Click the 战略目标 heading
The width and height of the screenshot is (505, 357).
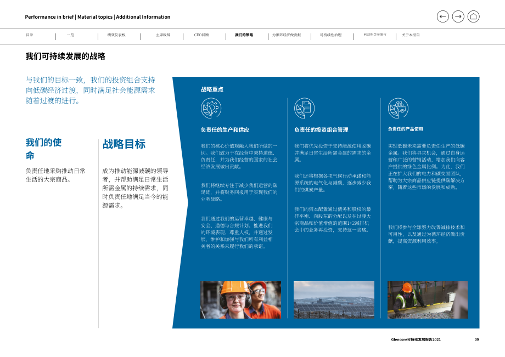[x=124, y=144]
